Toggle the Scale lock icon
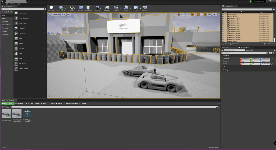276x150 pixels. click(x=271, y=64)
